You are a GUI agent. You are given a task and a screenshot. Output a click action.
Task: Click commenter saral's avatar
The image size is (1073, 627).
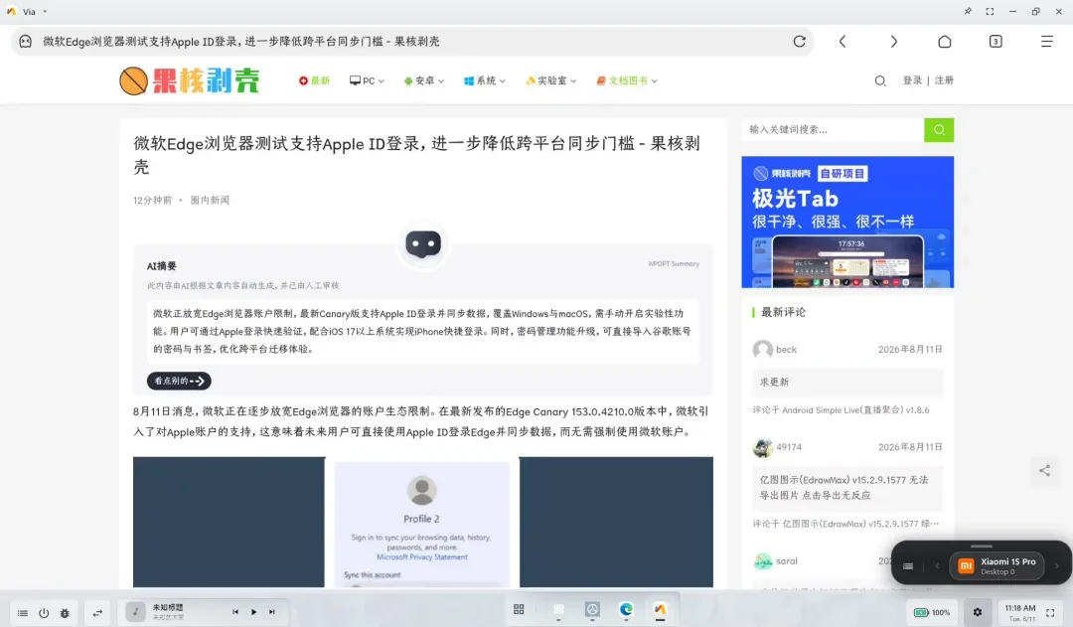point(762,561)
